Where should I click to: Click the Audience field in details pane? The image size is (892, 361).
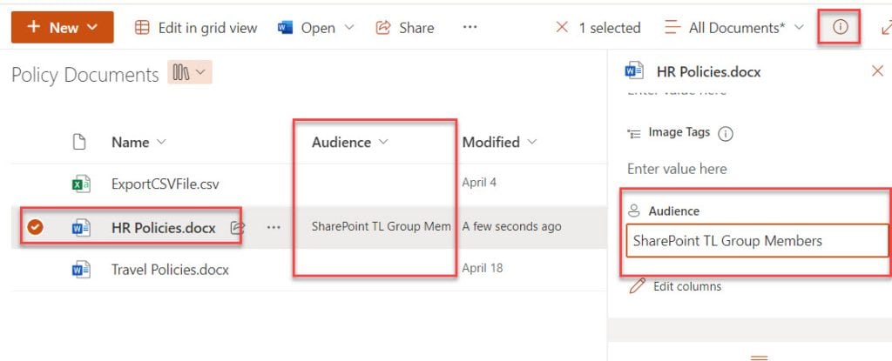coord(757,240)
